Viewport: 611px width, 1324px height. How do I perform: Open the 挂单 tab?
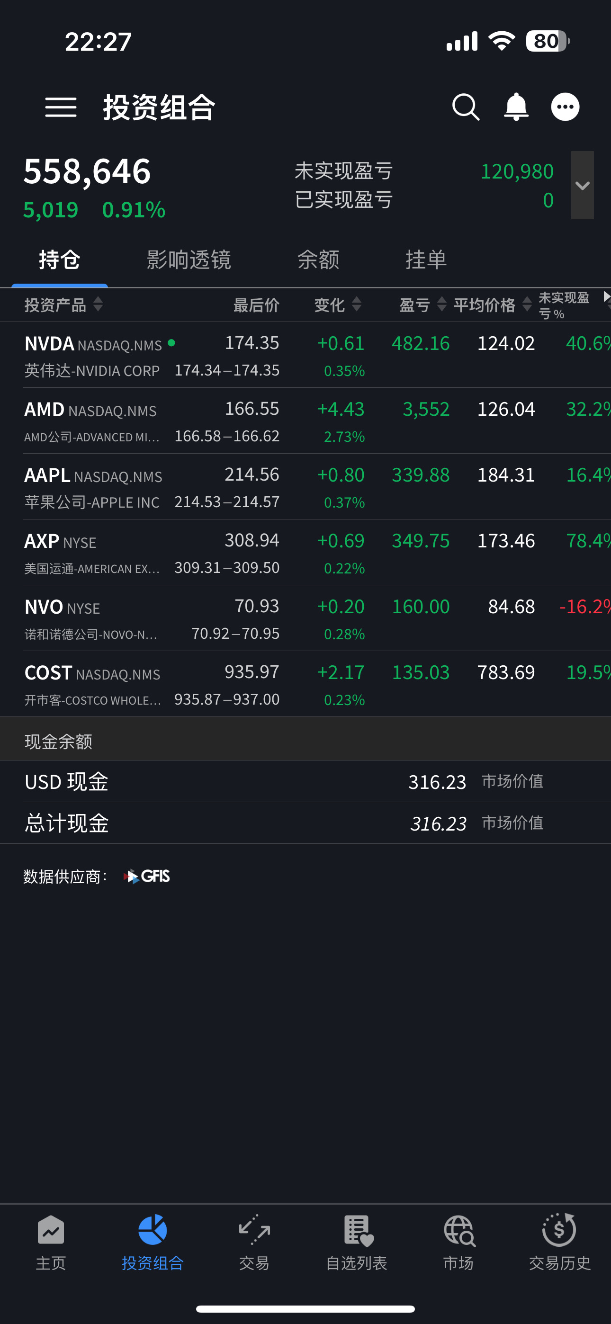(426, 259)
